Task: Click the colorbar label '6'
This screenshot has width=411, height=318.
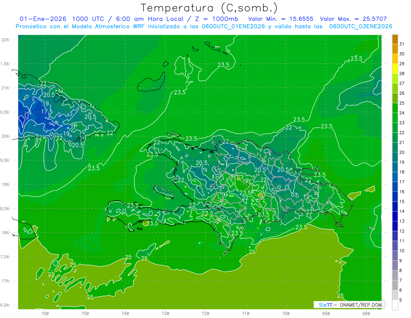Action: click(x=401, y=290)
